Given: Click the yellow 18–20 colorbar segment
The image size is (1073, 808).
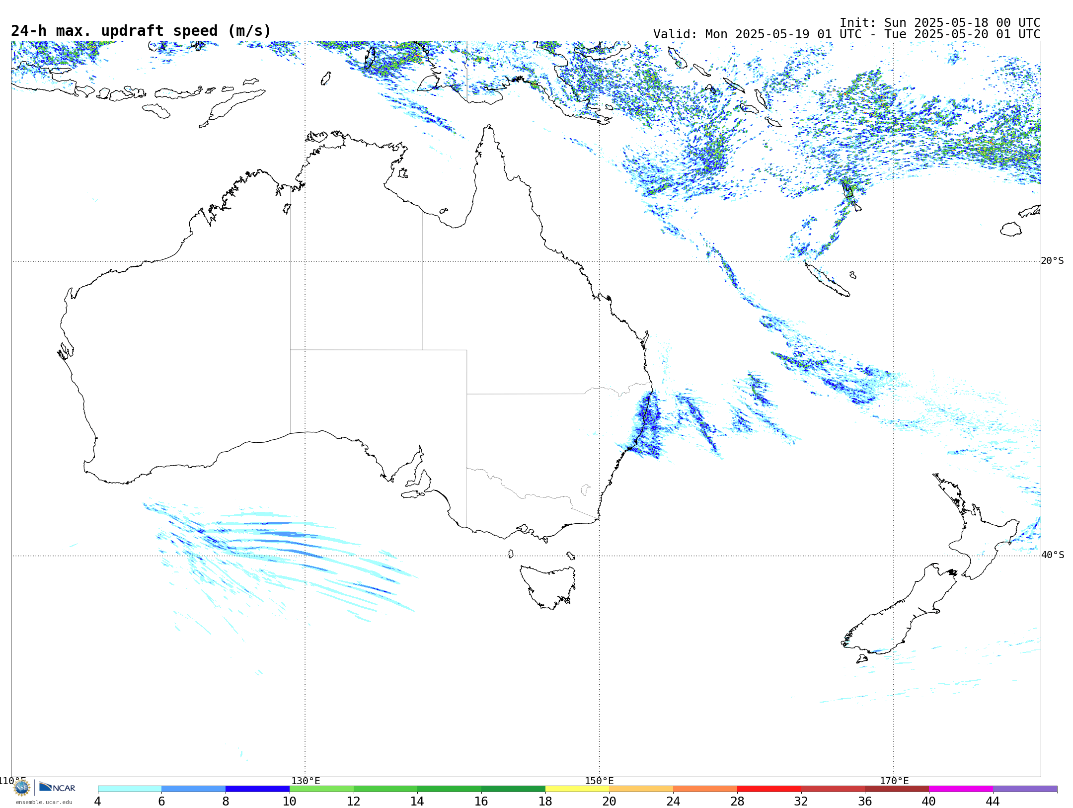Looking at the screenshot, I should pos(577,789).
